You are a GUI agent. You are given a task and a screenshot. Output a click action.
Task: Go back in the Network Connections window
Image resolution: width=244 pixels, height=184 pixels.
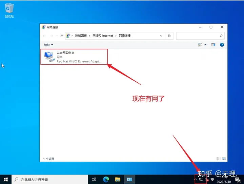[44, 36]
